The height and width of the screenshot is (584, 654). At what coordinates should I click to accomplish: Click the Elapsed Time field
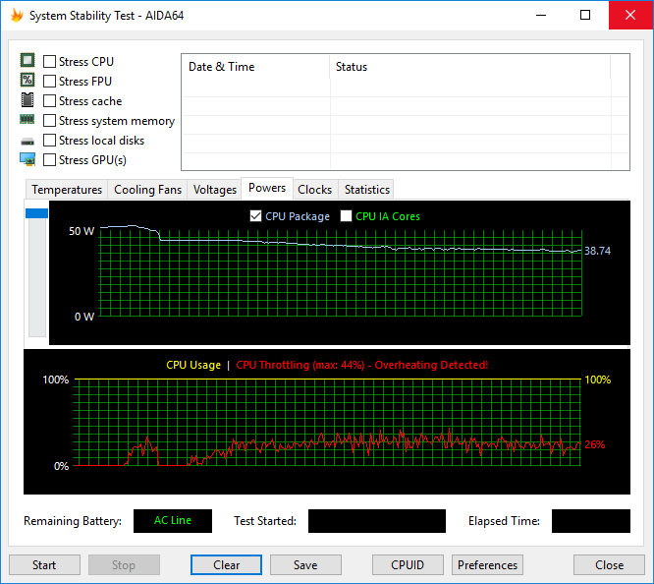click(590, 520)
